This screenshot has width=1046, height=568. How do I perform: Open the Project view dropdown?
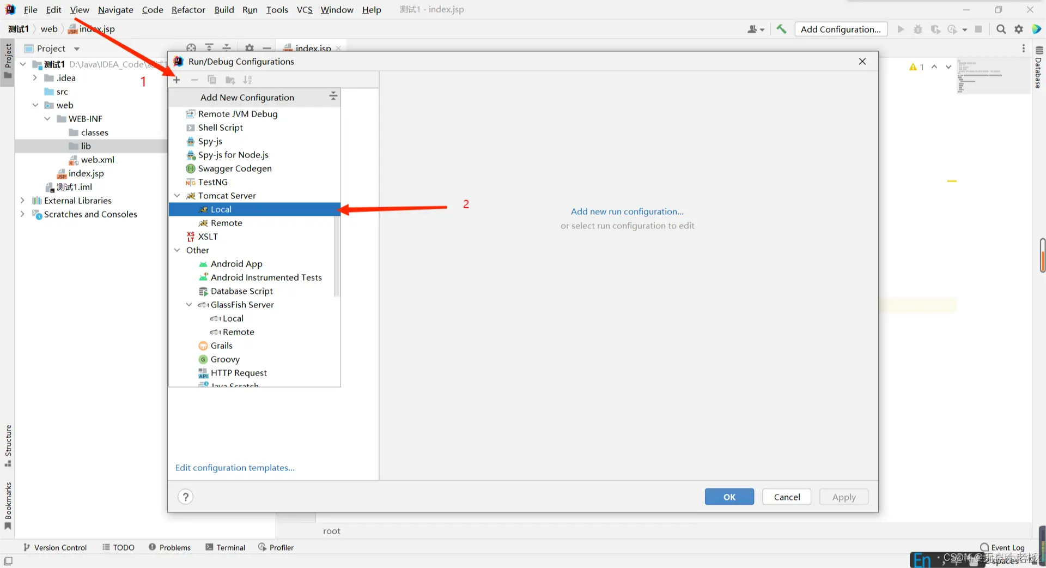pos(77,49)
